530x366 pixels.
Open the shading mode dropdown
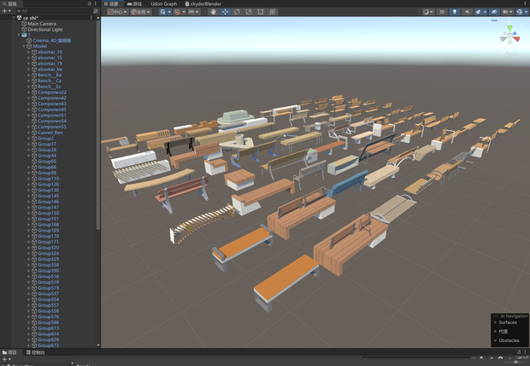pyautogui.click(x=428, y=12)
